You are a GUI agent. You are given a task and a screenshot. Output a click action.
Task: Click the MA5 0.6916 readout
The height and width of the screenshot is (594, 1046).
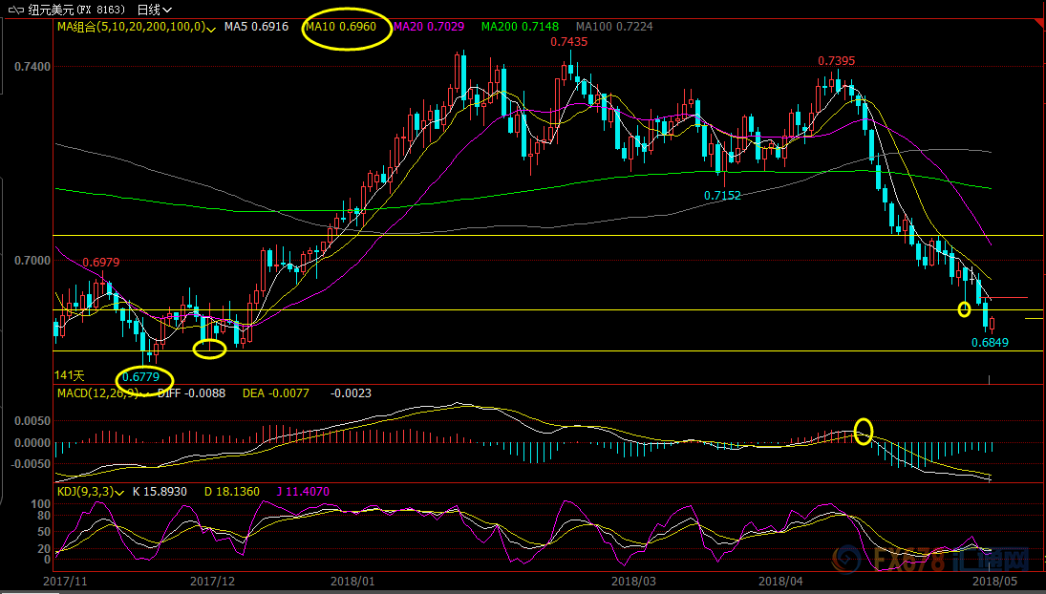coord(256,27)
